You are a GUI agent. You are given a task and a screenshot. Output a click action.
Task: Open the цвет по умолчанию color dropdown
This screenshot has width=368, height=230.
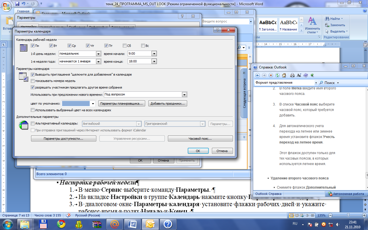[93, 103]
